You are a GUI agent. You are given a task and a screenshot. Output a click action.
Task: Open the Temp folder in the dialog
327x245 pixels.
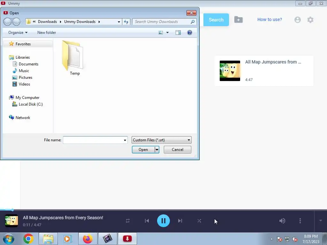(x=73, y=58)
